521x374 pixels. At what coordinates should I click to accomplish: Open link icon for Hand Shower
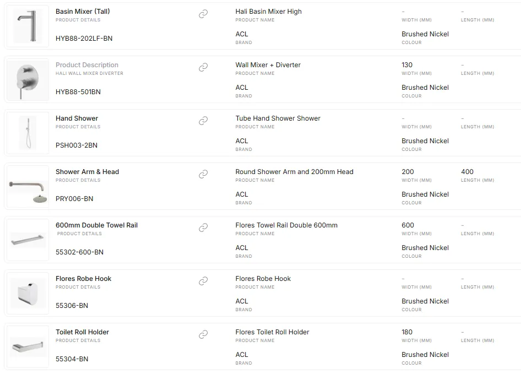[203, 121]
